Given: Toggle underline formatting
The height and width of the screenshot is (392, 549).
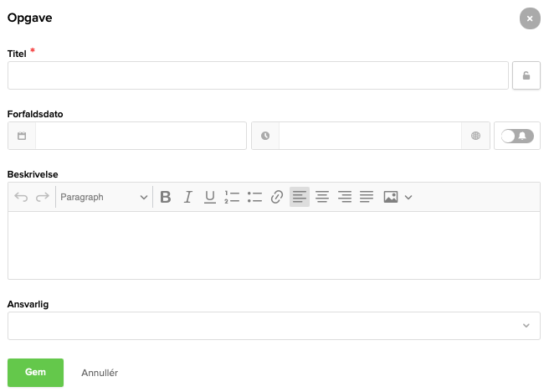Looking at the screenshot, I should (x=210, y=197).
